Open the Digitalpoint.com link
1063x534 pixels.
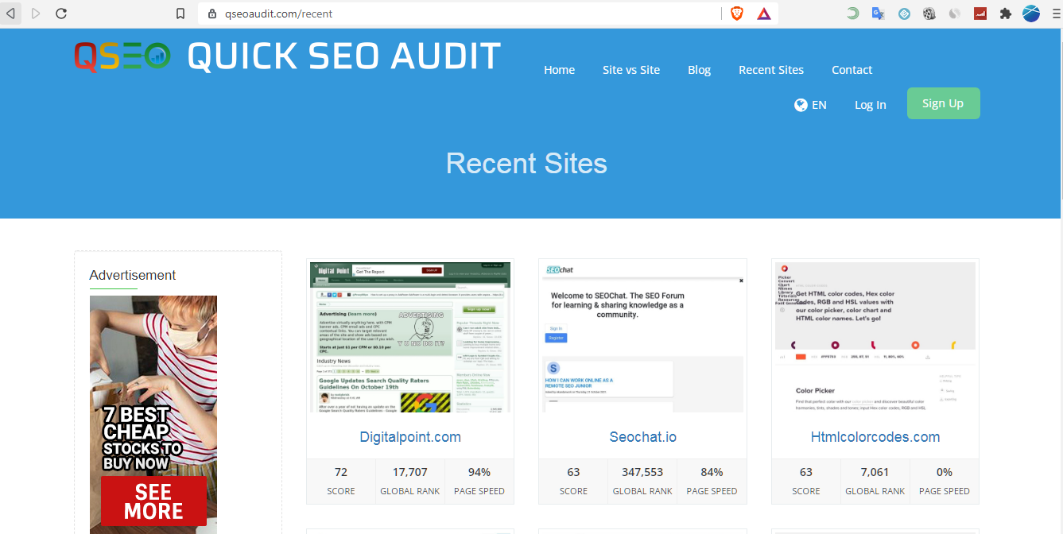tap(410, 437)
